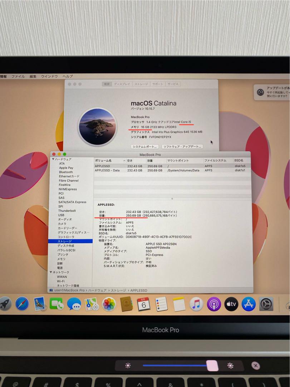Select ディスク作成 in sidebar
Viewport: 290px width, 387px height.
coord(65,245)
